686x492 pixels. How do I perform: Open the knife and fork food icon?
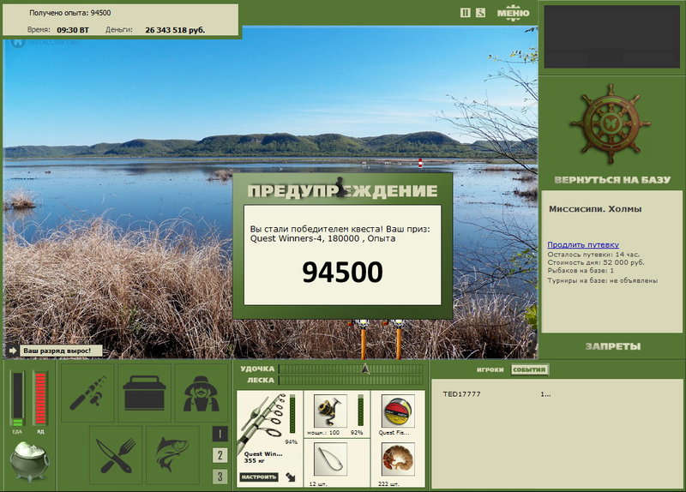(x=116, y=455)
